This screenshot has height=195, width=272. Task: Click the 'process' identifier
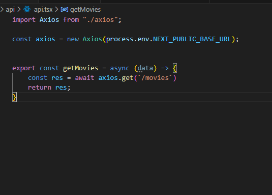120,39
